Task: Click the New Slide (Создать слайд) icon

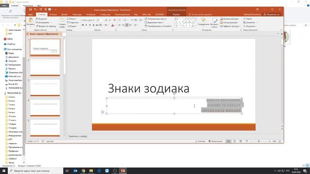Action: point(62,20)
